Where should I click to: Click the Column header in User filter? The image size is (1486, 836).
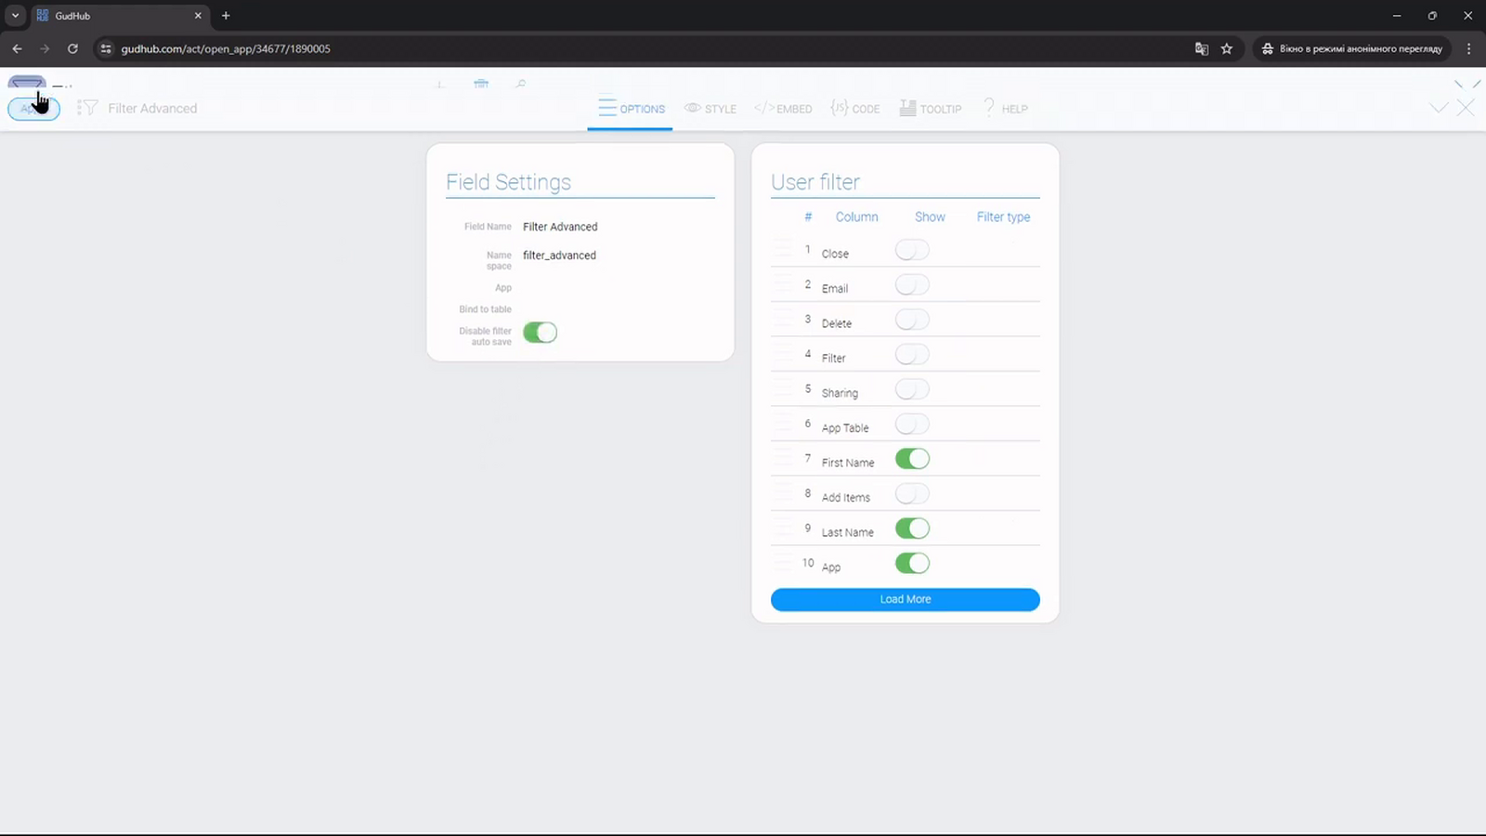point(856,216)
